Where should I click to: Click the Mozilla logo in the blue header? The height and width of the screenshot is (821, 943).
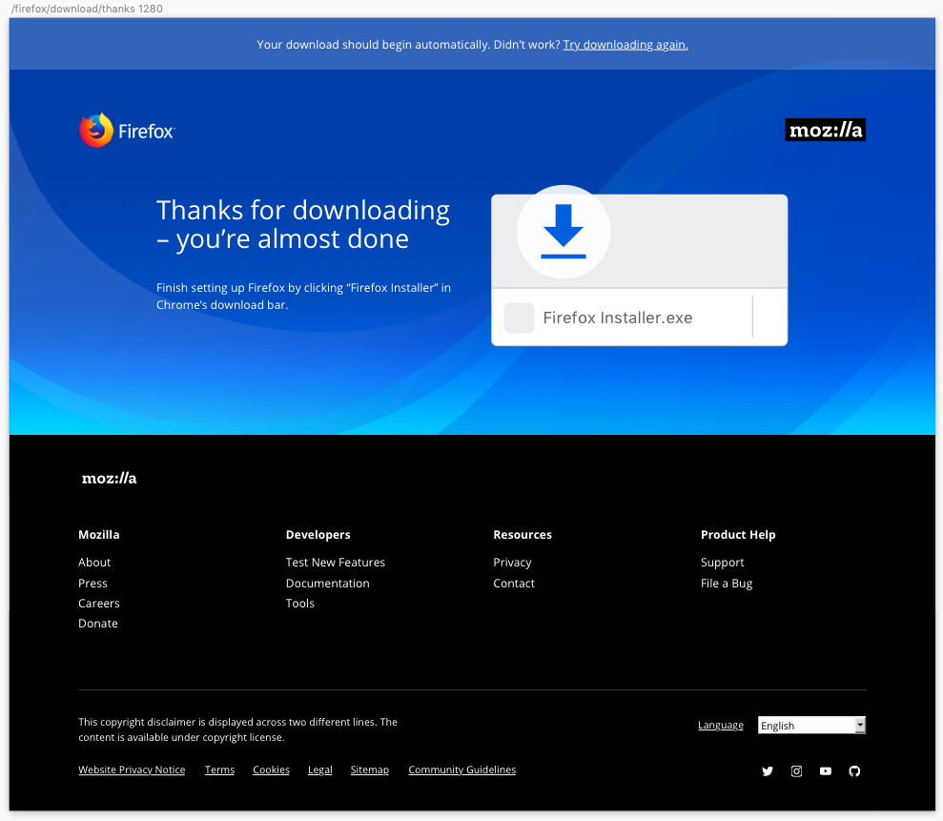coord(825,130)
